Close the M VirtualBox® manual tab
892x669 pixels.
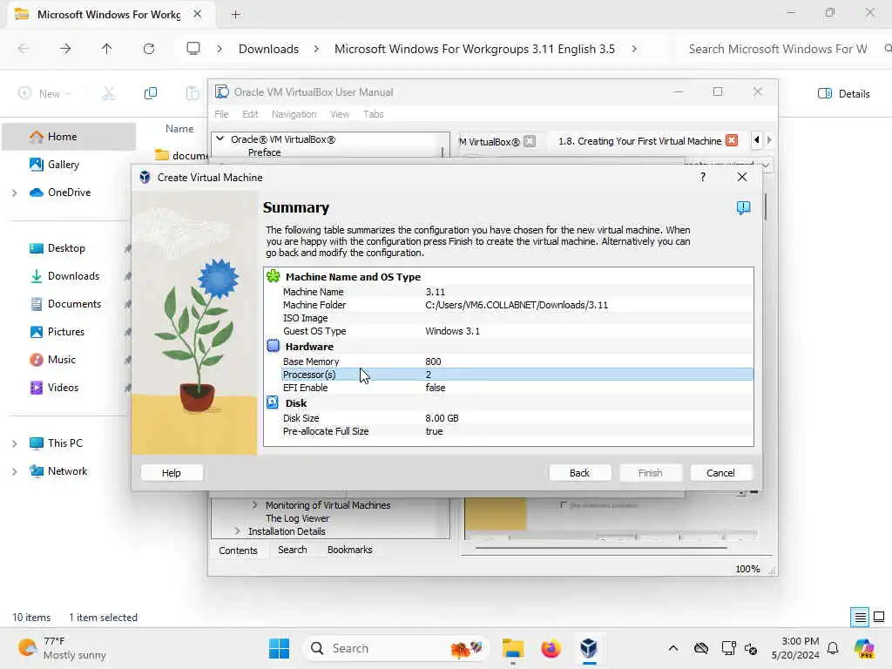pos(529,141)
